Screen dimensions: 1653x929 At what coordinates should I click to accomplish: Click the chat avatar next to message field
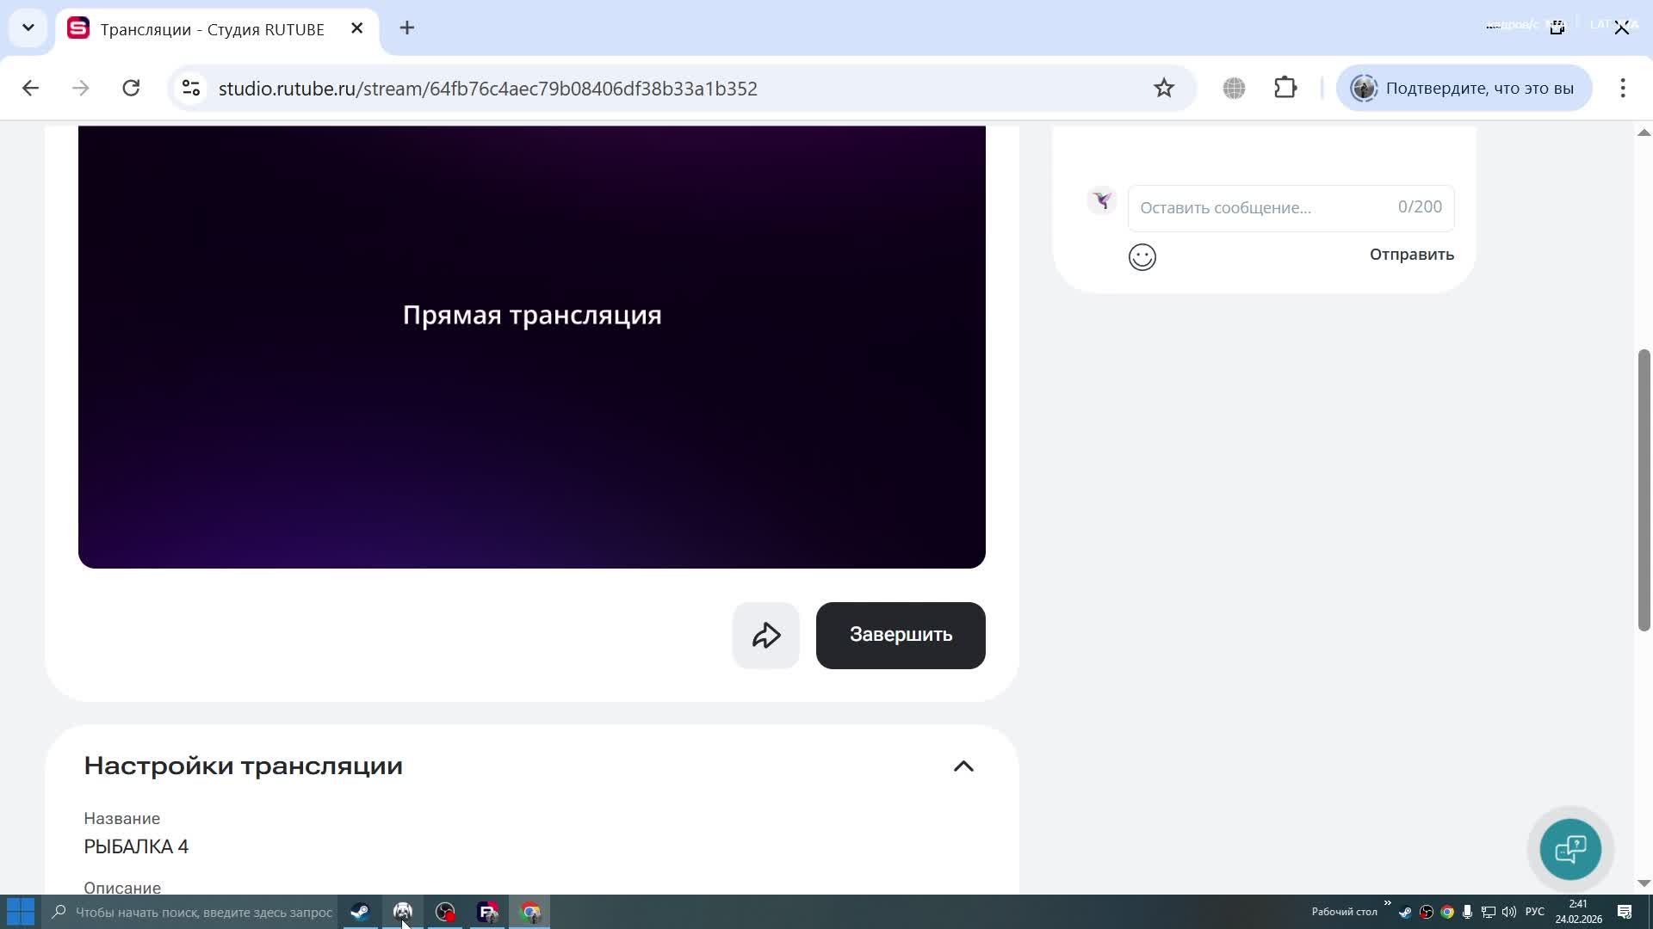(x=1101, y=200)
